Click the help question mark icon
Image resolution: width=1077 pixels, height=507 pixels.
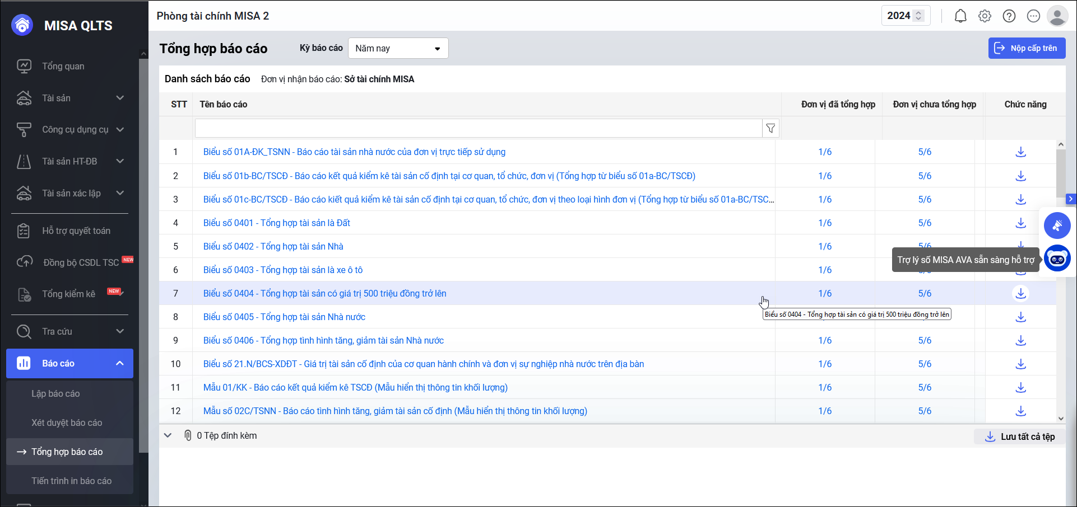coord(1009,16)
